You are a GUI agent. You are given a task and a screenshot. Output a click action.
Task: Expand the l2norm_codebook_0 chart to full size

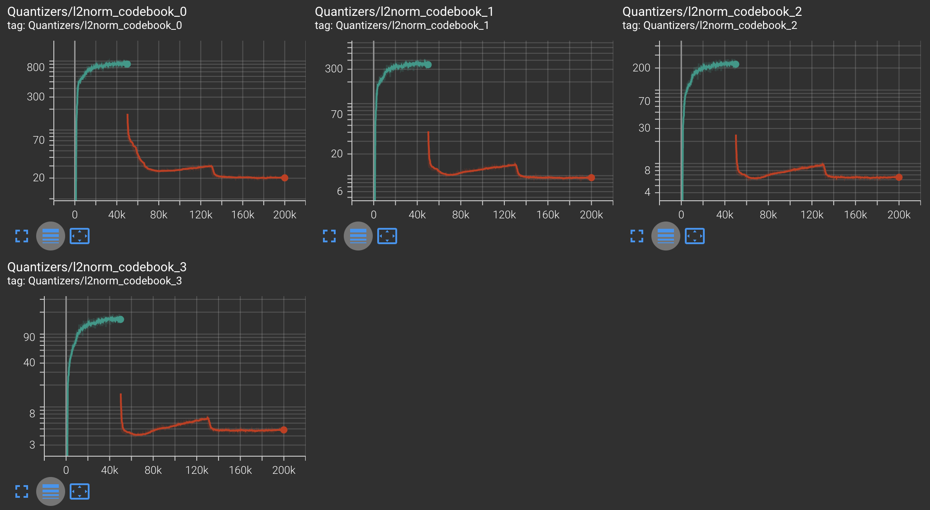[22, 236]
